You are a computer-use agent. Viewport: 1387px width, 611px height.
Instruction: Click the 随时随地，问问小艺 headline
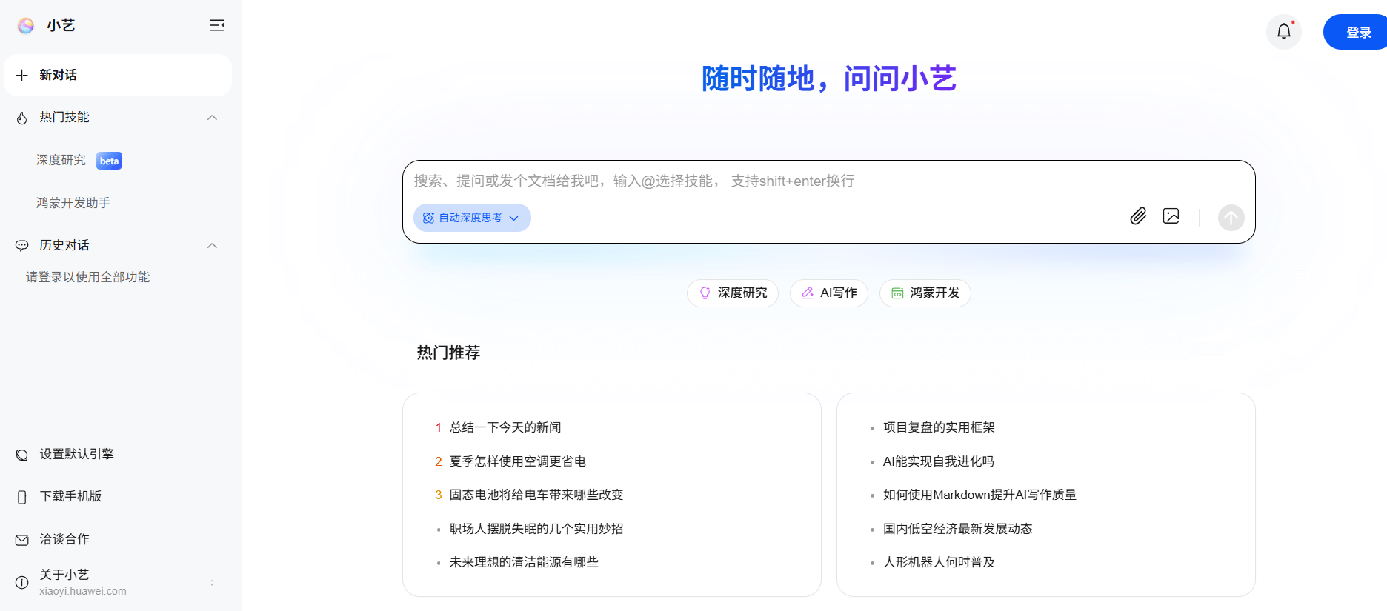tap(829, 79)
